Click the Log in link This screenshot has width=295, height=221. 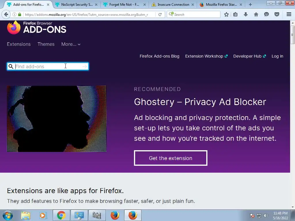[x=277, y=56]
